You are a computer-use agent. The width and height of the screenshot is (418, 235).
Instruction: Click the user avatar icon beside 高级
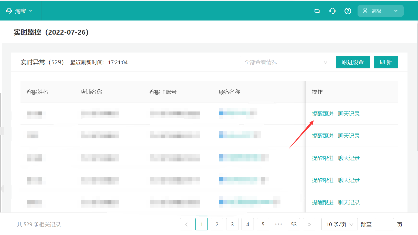click(365, 11)
